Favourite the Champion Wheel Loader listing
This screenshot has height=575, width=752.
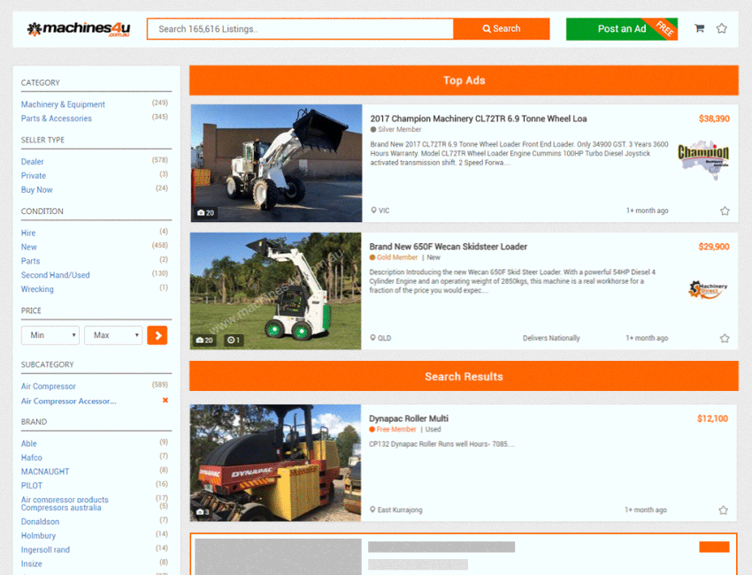[725, 211]
